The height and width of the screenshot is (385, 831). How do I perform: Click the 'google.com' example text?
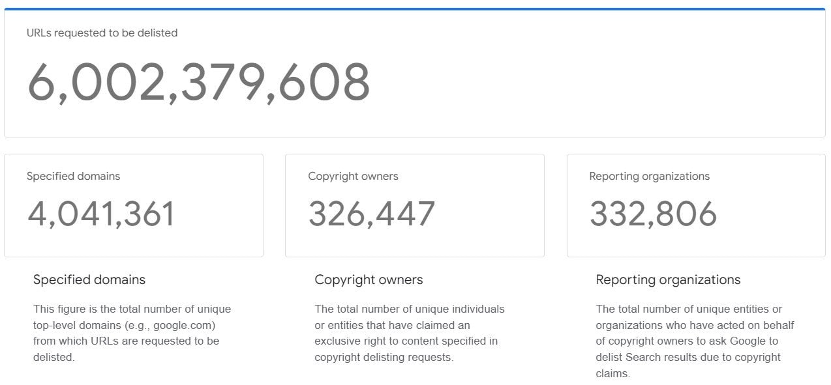coord(185,324)
